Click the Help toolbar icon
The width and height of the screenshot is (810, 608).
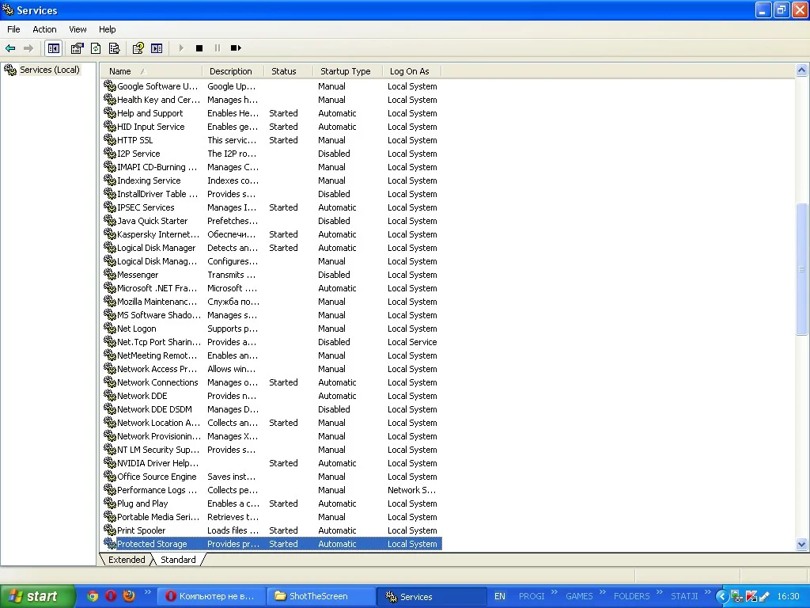138,48
